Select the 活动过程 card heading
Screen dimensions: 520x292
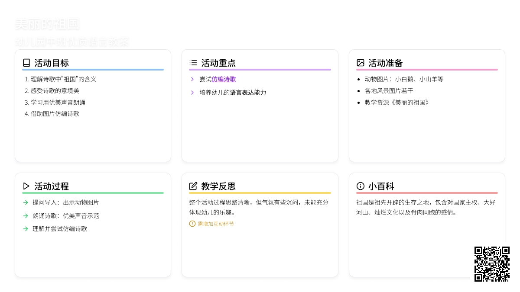tap(52, 186)
